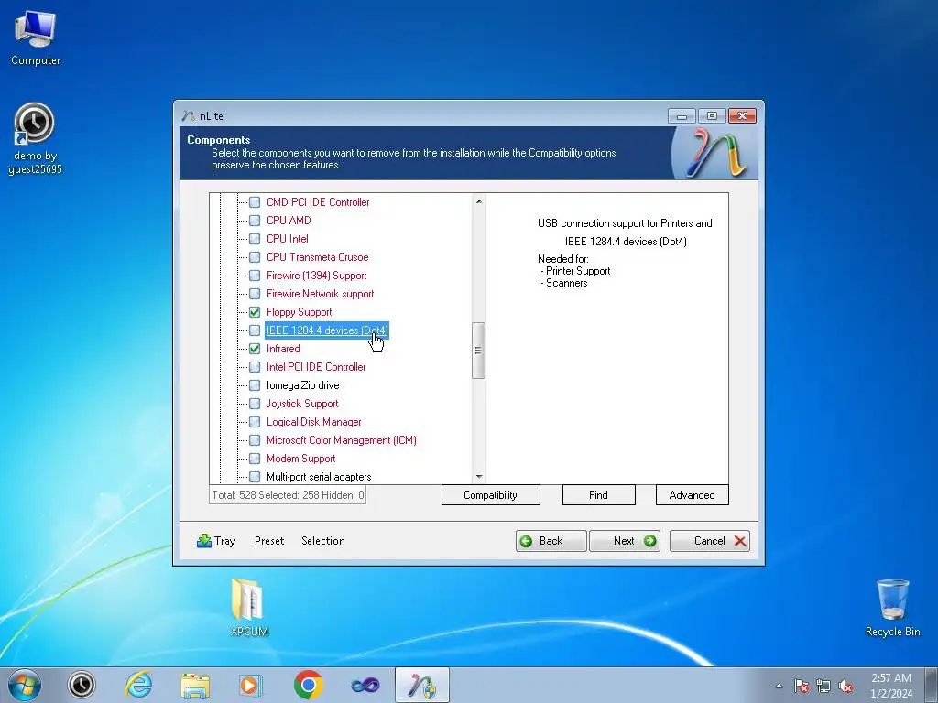Open the network status tray icon
Image resolution: width=938 pixels, height=703 pixels.
click(823, 686)
